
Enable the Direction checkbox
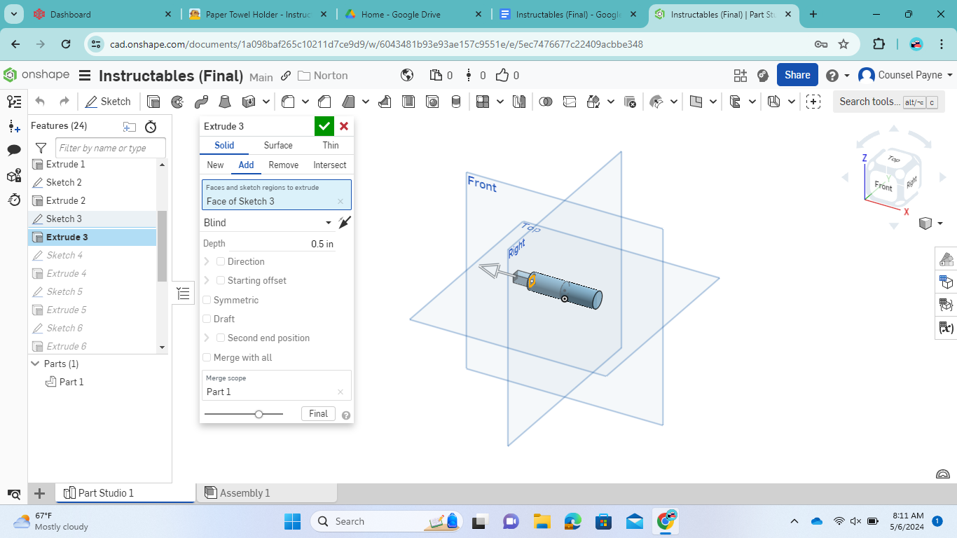coord(221,261)
